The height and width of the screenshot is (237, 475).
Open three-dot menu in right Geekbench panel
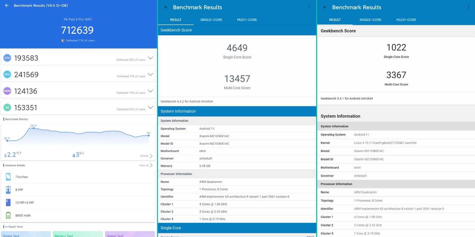[468, 7]
